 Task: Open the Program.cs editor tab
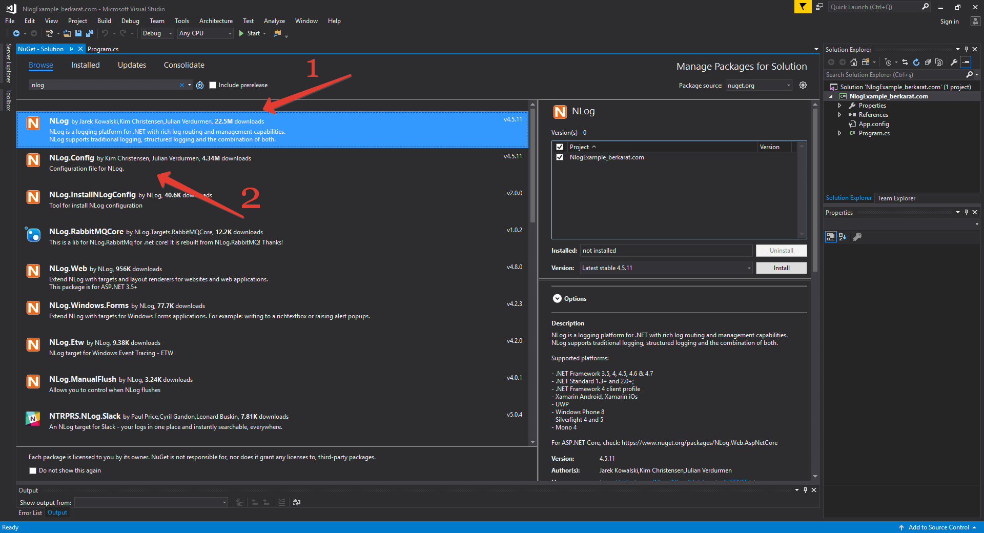coord(103,49)
